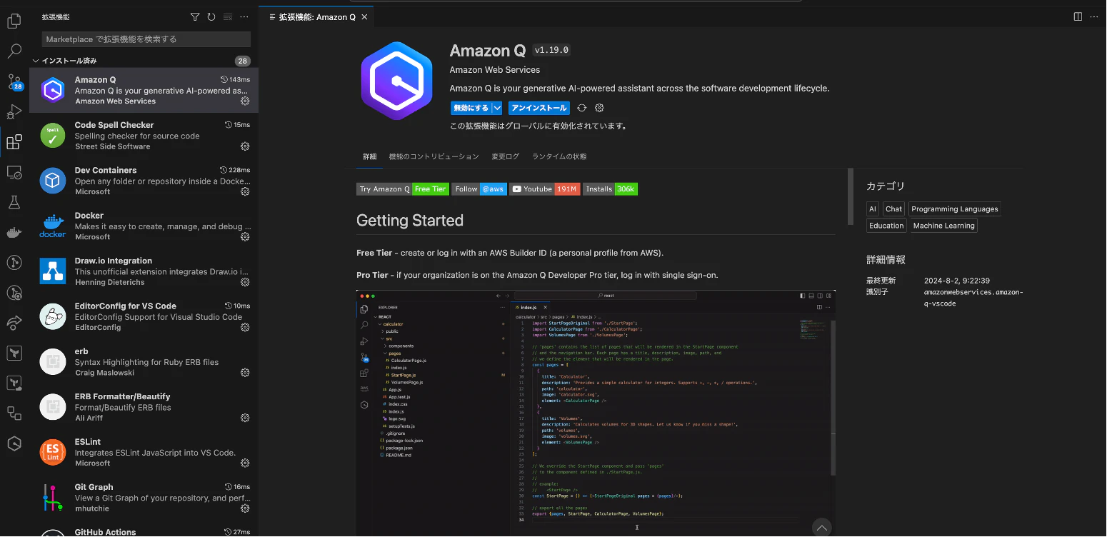Refresh the extensions list
The width and height of the screenshot is (1107, 537).
pyautogui.click(x=211, y=17)
